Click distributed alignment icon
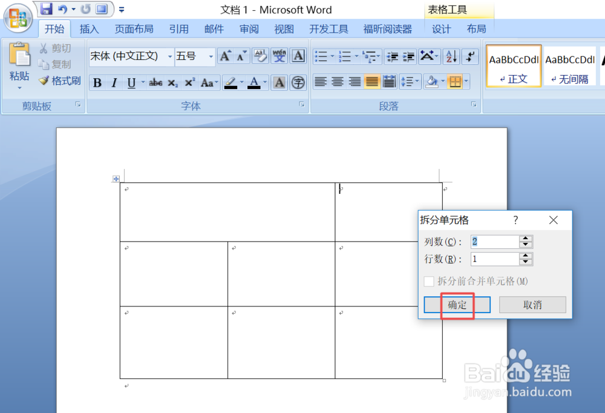Screen dimensions: 605x413 click(389, 82)
